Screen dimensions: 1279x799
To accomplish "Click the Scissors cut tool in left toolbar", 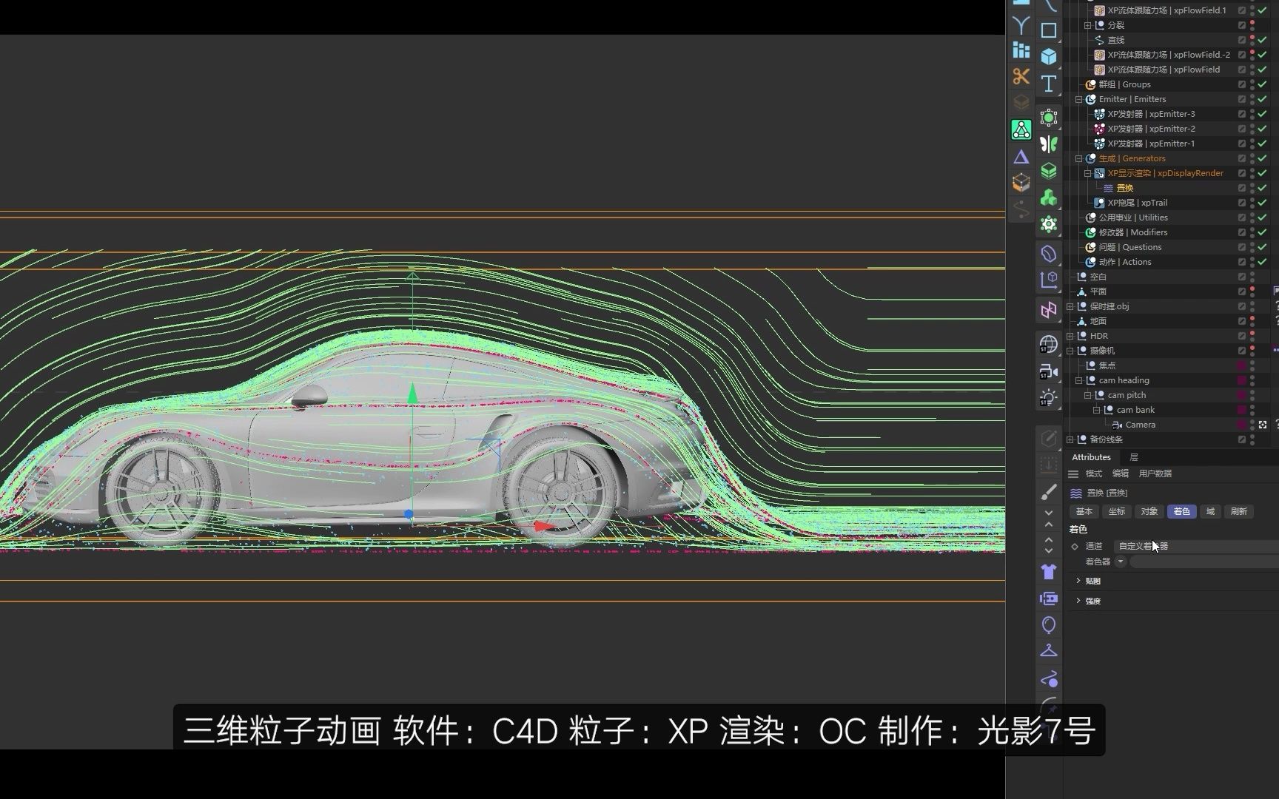I will click(x=1021, y=76).
